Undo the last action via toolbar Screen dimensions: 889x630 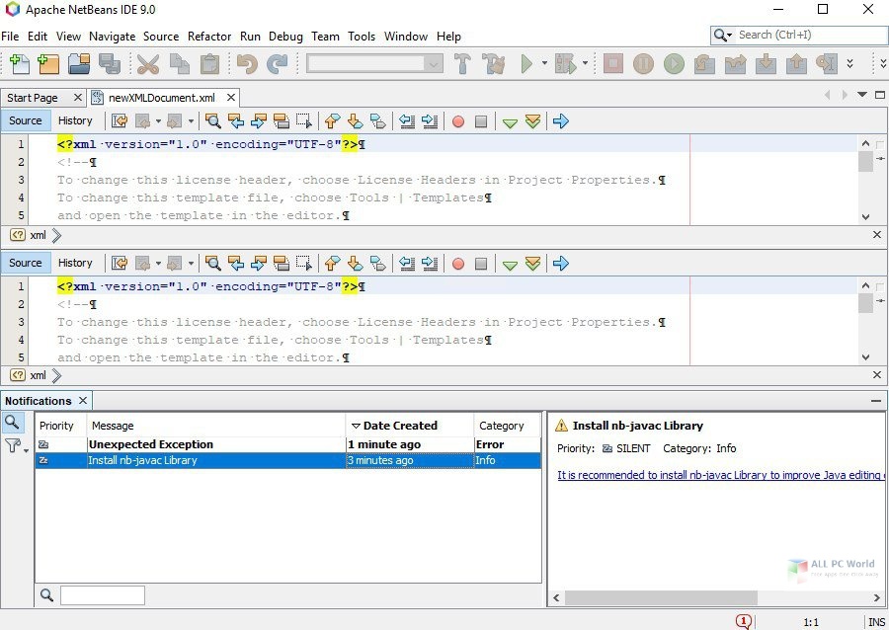(247, 63)
